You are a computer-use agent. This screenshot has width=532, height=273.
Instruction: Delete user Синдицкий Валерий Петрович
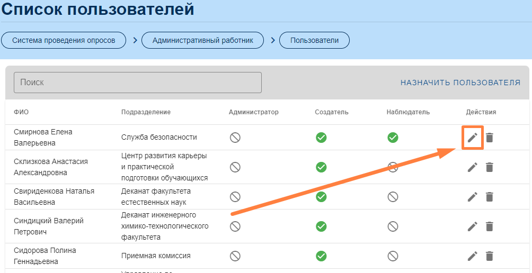(490, 226)
